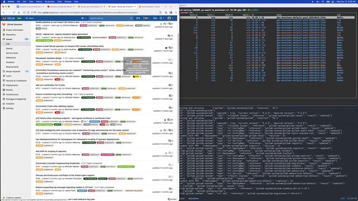The height and width of the screenshot is (201, 358).
Task: Open the create new plus dropdown
Action: (83, 18)
